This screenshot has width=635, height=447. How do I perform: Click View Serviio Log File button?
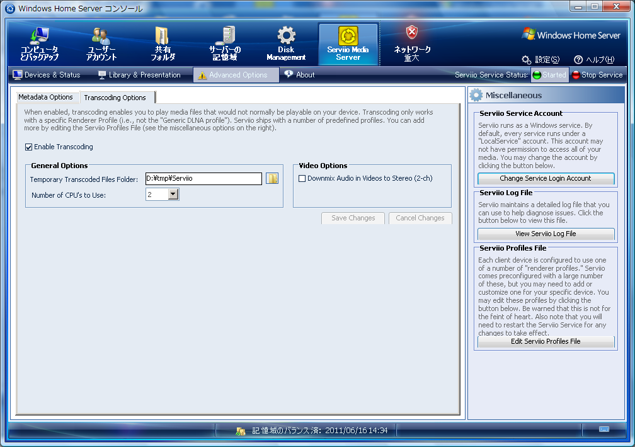[546, 234]
